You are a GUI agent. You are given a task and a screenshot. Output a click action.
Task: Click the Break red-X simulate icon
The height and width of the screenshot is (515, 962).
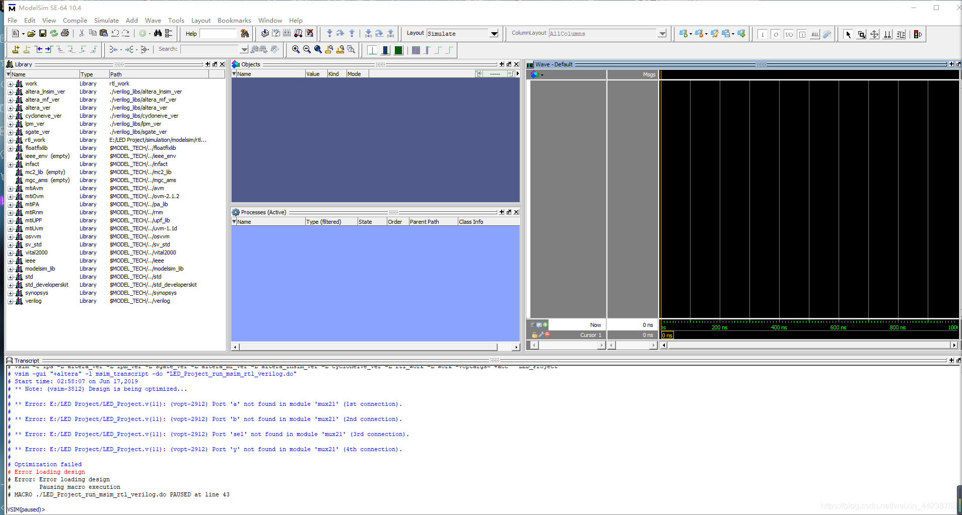tap(310, 34)
